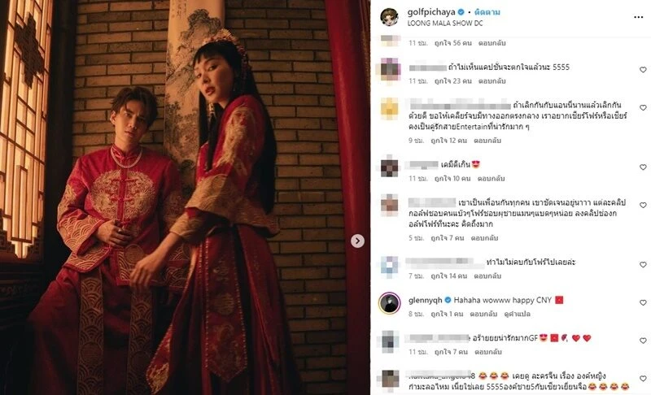Click the couple photo in red outfits

[185, 197]
